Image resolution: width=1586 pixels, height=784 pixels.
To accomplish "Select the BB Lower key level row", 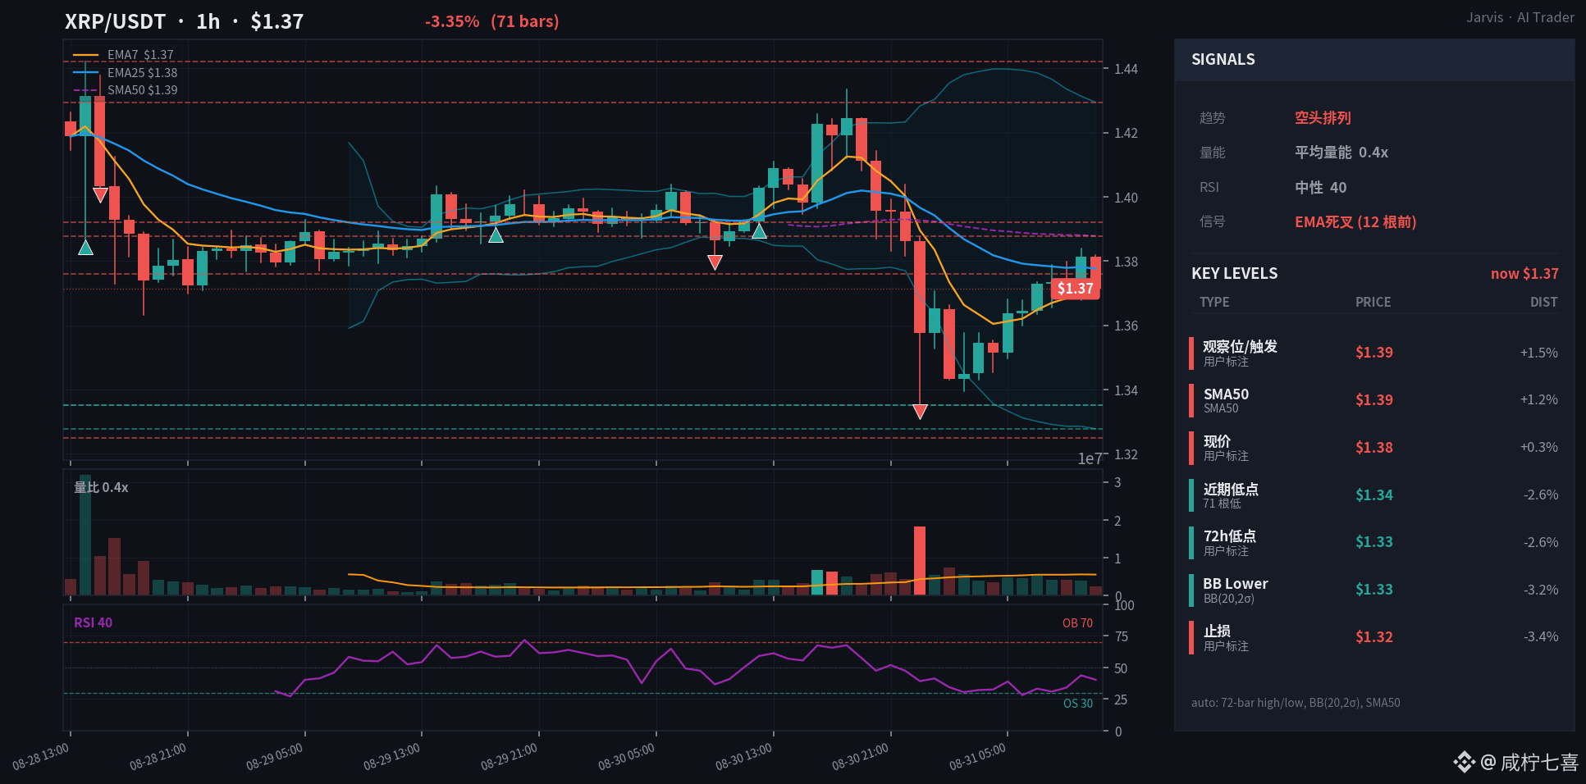I will (1374, 590).
